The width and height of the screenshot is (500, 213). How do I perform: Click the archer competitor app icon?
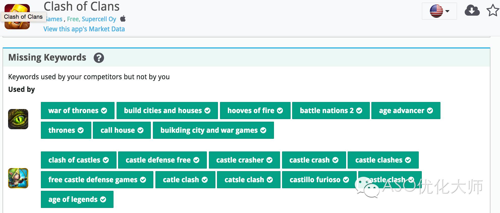pyautogui.click(x=18, y=178)
